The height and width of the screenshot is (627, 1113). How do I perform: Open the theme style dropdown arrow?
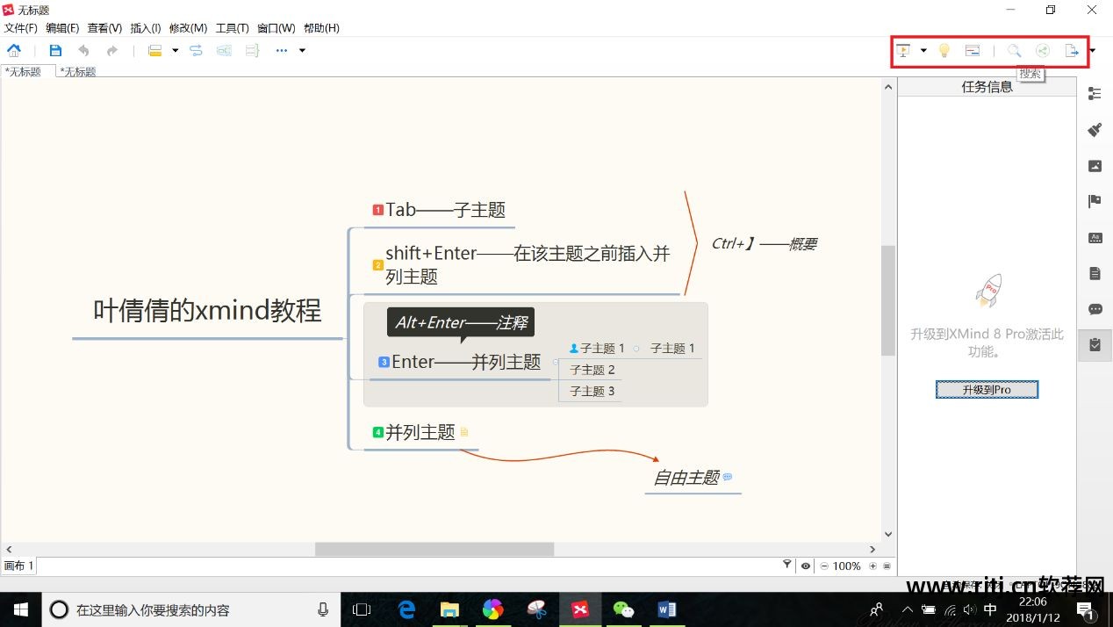pos(176,50)
